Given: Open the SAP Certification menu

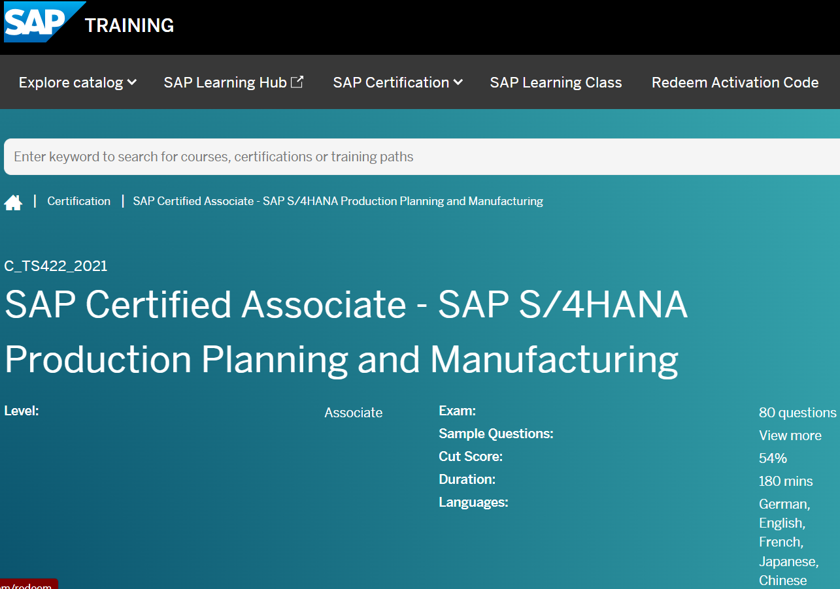Looking at the screenshot, I should 397,82.
